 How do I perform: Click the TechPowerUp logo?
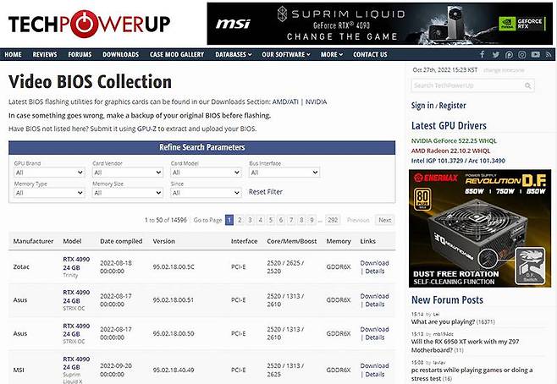pyautogui.click(x=91, y=23)
